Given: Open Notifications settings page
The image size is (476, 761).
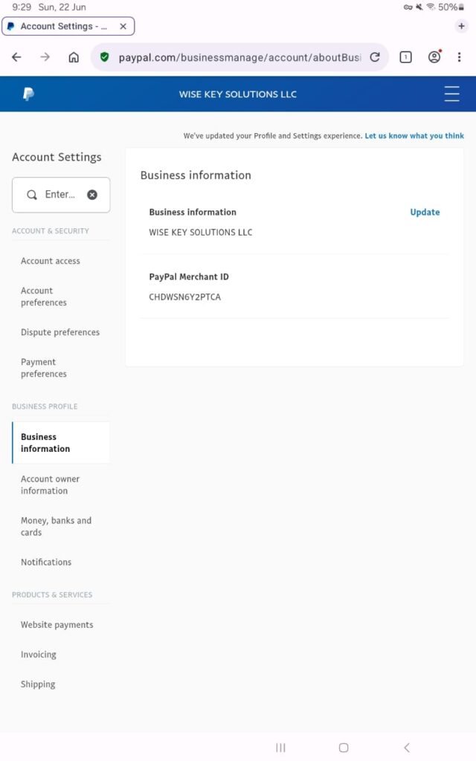Looking at the screenshot, I should click(x=46, y=563).
